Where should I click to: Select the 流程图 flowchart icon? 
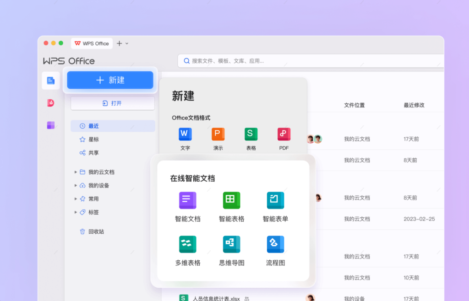pyautogui.click(x=275, y=244)
